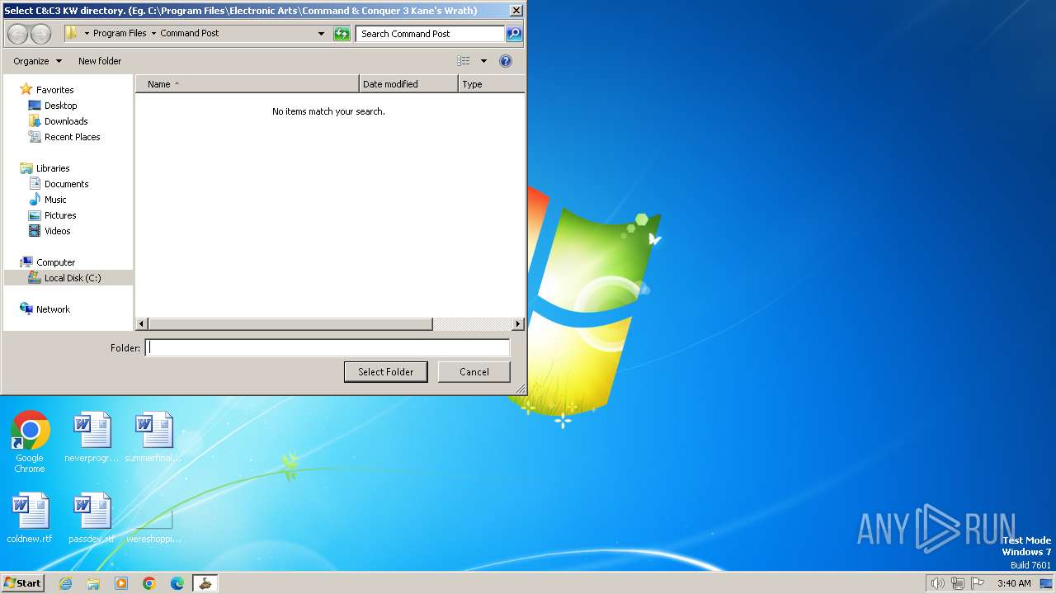Click the Select Folder button
1056x594 pixels.
click(x=385, y=372)
